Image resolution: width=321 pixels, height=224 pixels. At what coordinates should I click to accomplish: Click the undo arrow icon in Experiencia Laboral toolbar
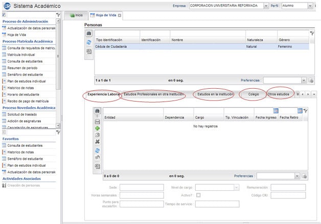pos(97,157)
